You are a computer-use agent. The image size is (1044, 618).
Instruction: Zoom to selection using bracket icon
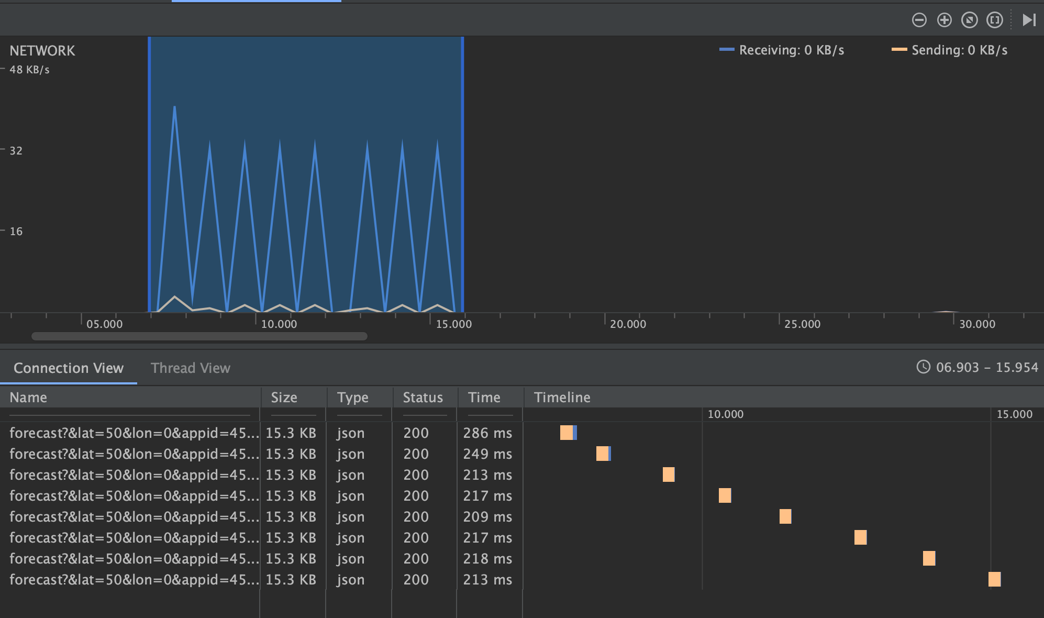994,20
